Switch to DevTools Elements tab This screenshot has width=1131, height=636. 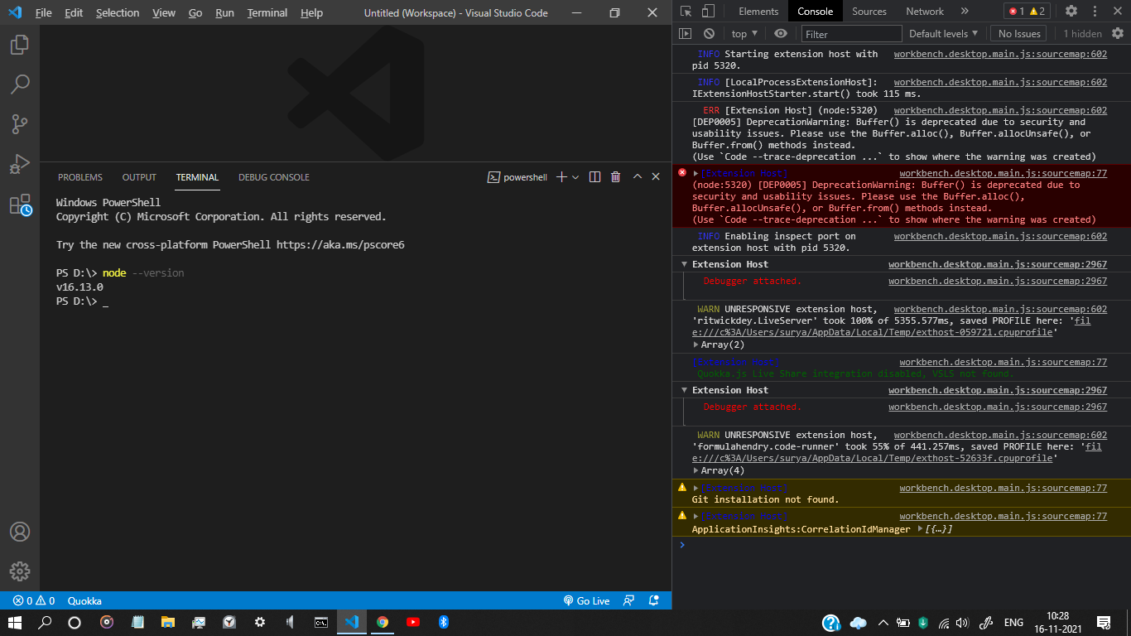click(x=758, y=12)
